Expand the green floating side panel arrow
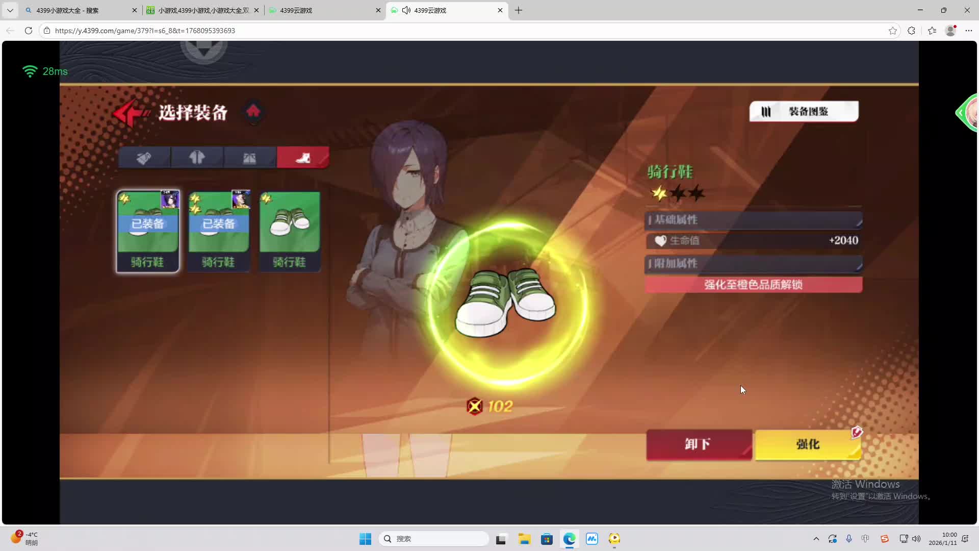 coord(961,113)
